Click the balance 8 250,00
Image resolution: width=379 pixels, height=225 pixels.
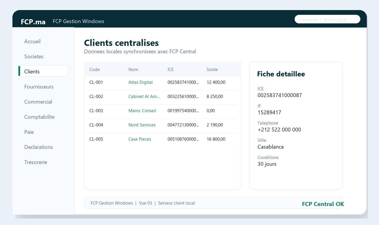click(215, 97)
